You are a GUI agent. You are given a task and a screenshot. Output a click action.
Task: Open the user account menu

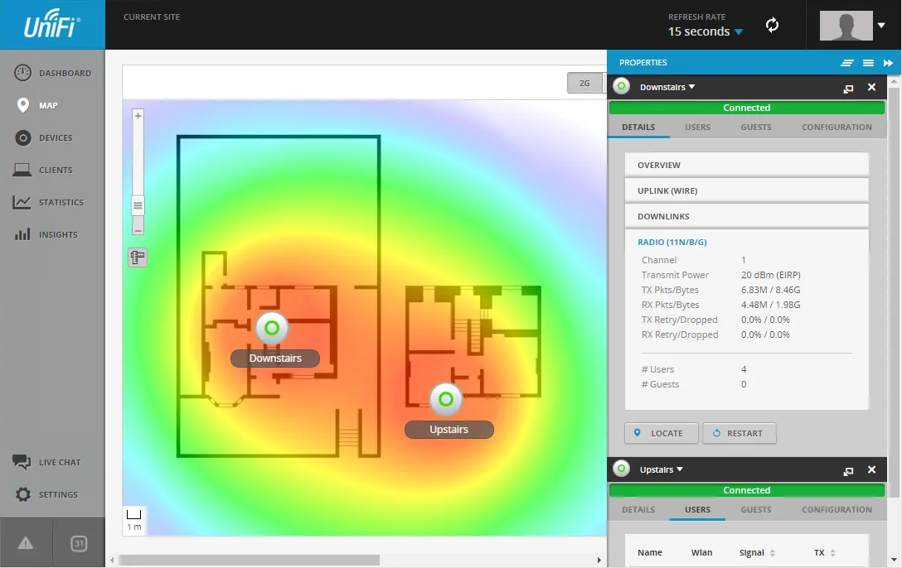tap(852, 26)
